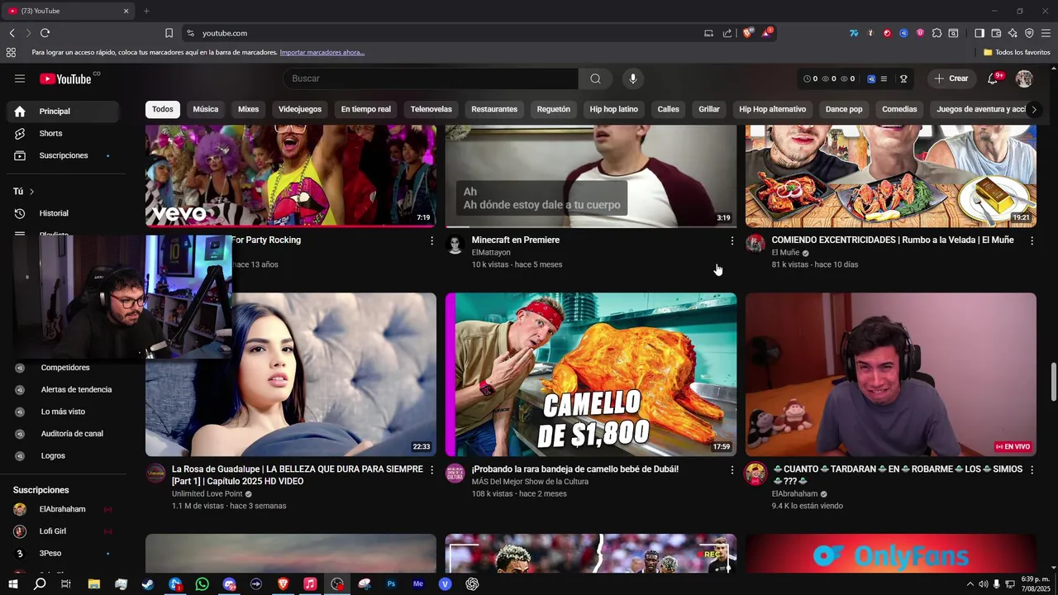This screenshot has height=595, width=1058.
Task: Select the Todos filter chip
Action: click(163, 109)
